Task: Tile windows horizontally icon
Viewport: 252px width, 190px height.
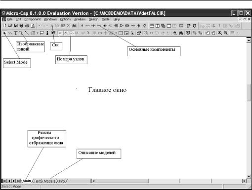Action: click(x=152, y=26)
